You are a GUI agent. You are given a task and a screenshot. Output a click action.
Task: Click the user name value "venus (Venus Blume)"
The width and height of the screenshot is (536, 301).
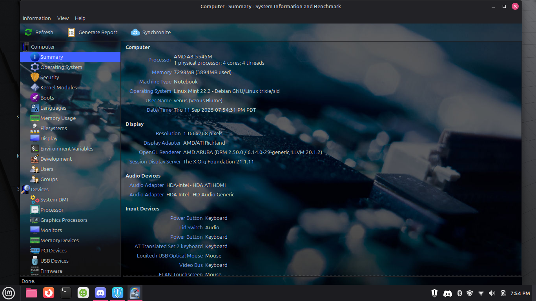pos(198,100)
